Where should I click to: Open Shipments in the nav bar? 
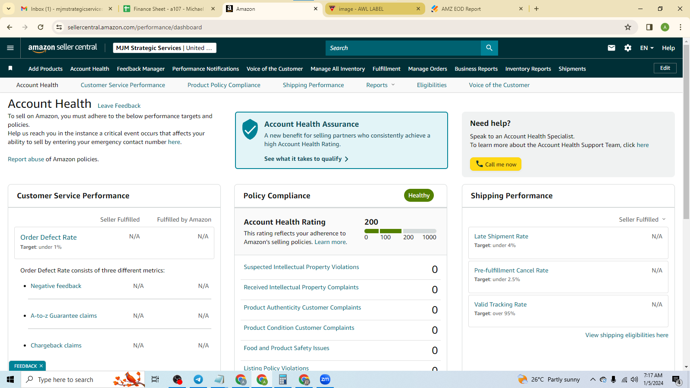coord(572,69)
